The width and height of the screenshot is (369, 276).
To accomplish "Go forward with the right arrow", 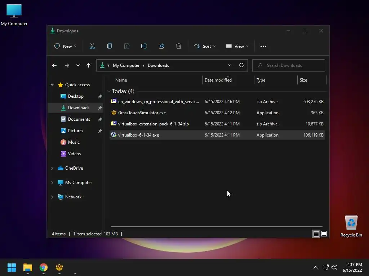I will click(67, 65).
